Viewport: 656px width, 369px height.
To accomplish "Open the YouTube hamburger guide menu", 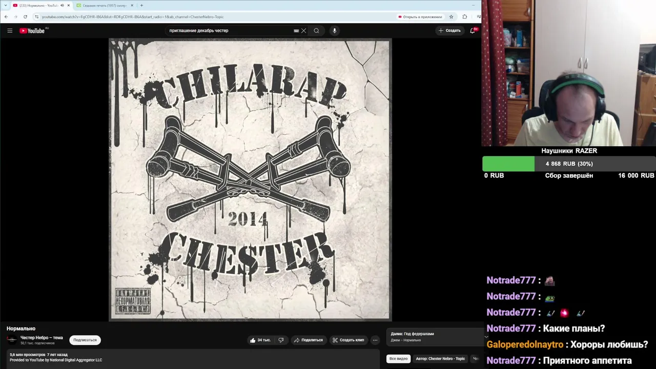I will point(10,31).
